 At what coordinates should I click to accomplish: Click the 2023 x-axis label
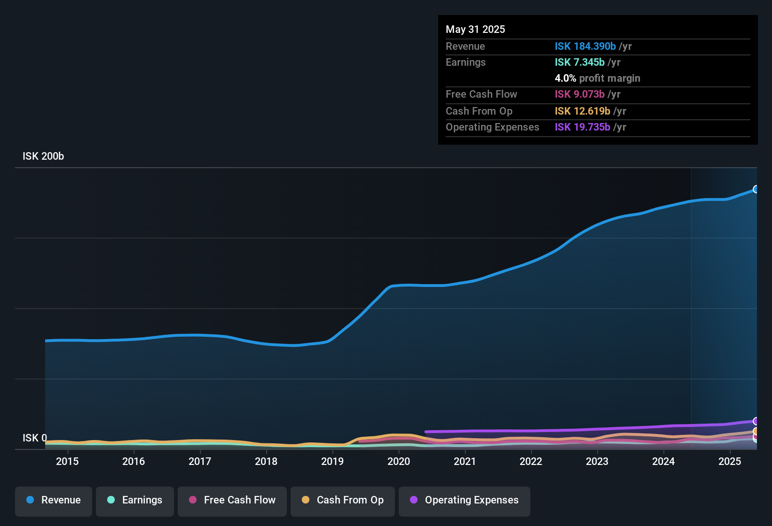pos(597,461)
